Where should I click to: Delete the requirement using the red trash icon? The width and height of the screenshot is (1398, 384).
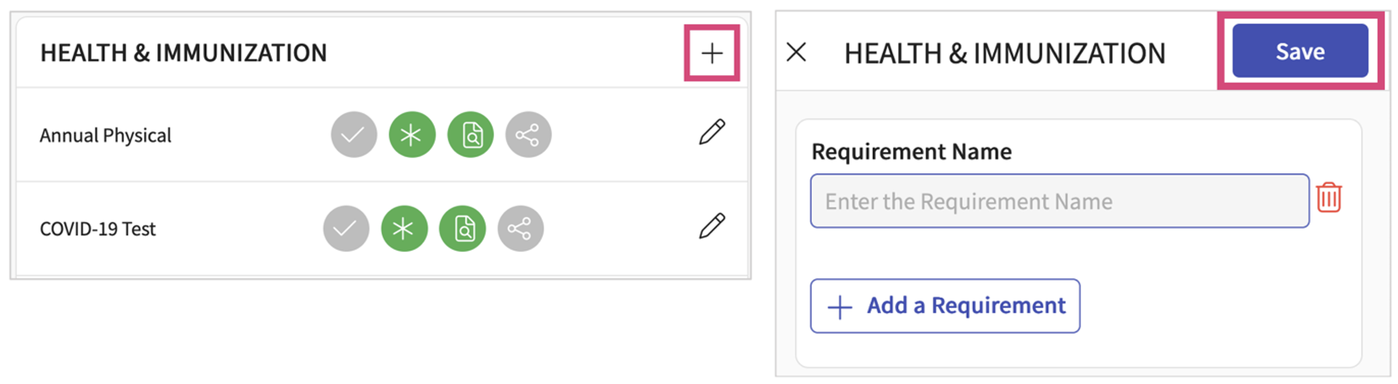pos(1329,198)
